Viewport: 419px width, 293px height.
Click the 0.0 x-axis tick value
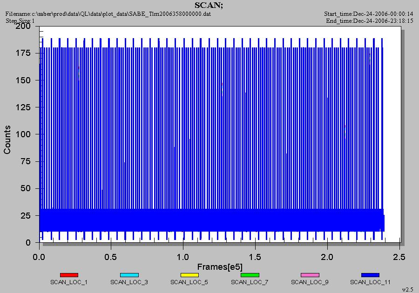pyautogui.click(x=39, y=257)
